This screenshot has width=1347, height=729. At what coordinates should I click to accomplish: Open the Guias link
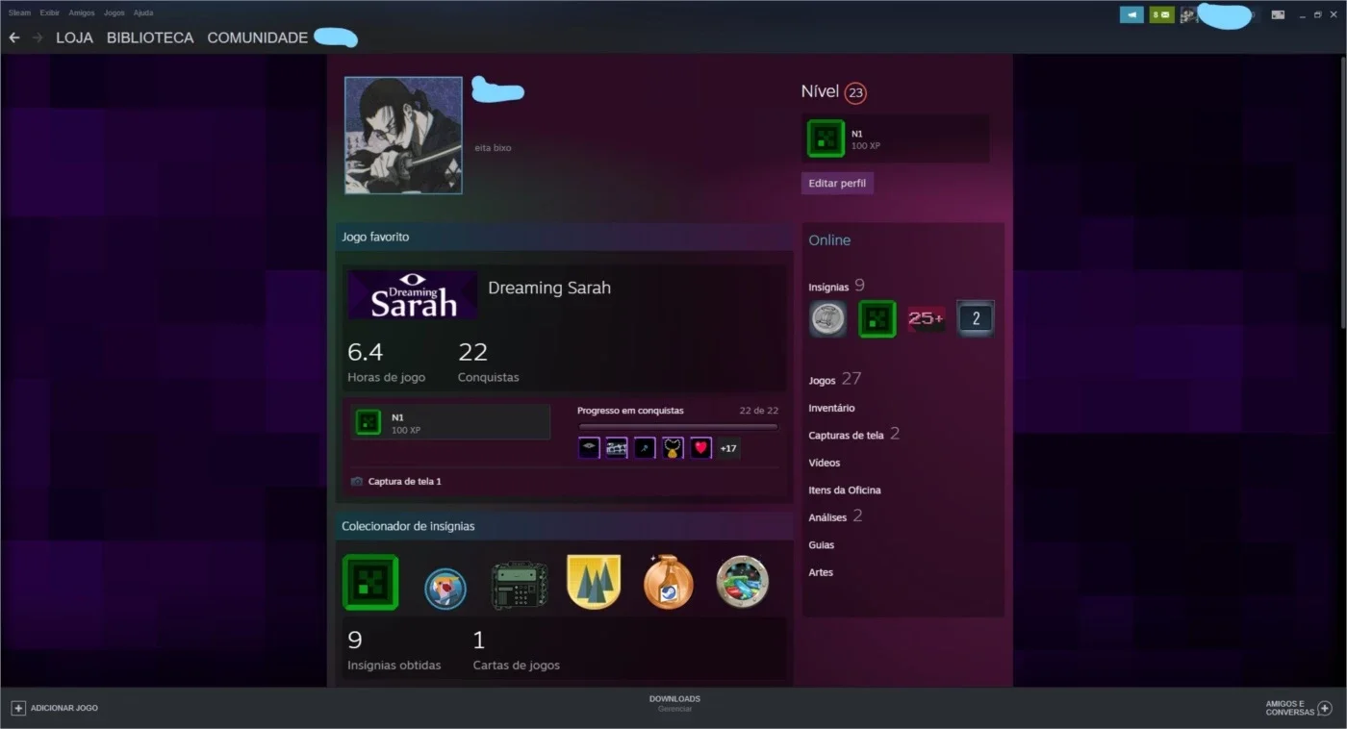[822, 544]
